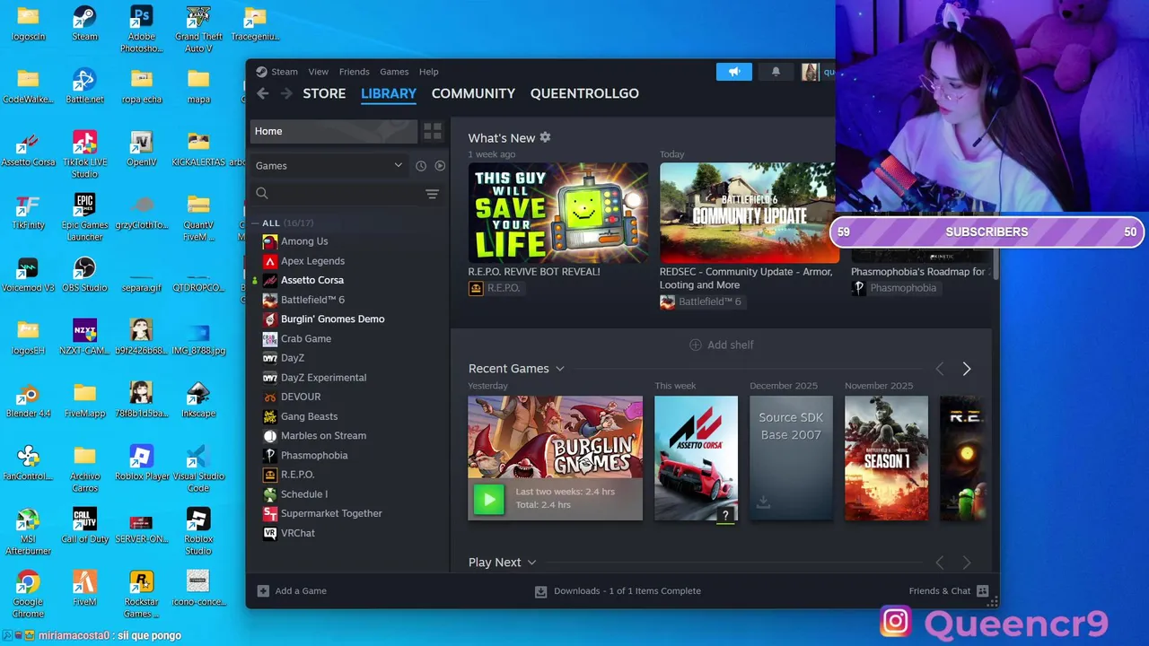Image resolution: width=1149 pixels, height=646 pixels.
Task: Open advanced filter options icon
Action: point(432,194)
